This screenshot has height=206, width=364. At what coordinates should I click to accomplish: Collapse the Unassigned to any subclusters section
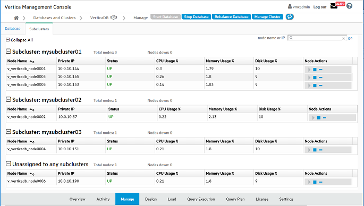point(9,164)
